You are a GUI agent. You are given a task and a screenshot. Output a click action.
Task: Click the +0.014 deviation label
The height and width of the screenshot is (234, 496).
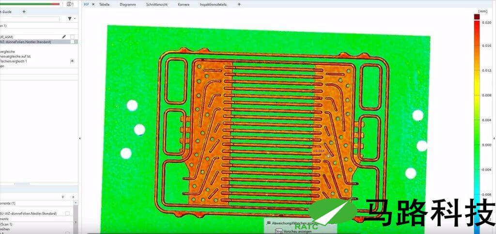(319, 151)
